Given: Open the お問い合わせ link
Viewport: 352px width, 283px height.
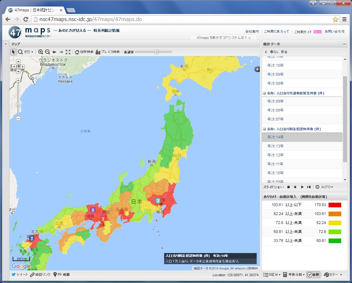Looking at the screenshot, I should pos(335,31).
